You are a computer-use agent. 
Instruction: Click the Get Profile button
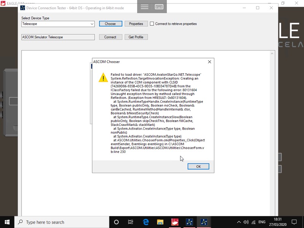point(136,37)
